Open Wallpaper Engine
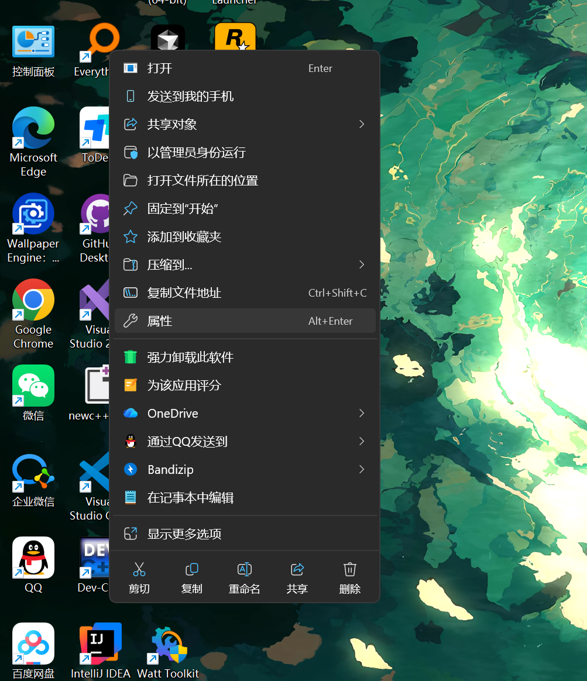 (x=33, y=215)
